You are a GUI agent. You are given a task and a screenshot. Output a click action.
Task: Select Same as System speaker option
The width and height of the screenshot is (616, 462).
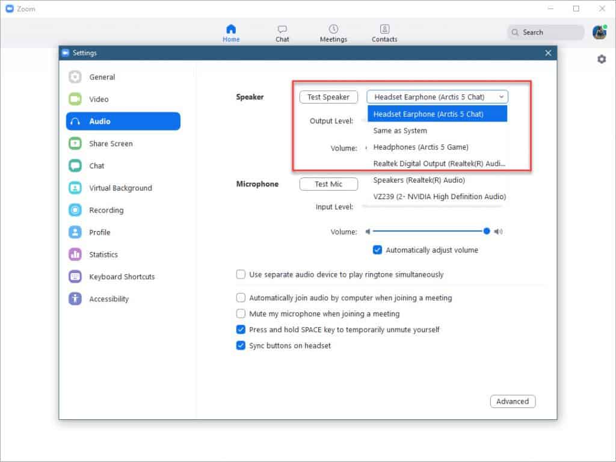tap(399, 131)
